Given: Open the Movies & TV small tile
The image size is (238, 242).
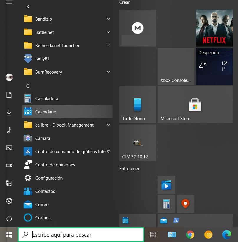Looking at the screenshot, I should coord(166,185).
